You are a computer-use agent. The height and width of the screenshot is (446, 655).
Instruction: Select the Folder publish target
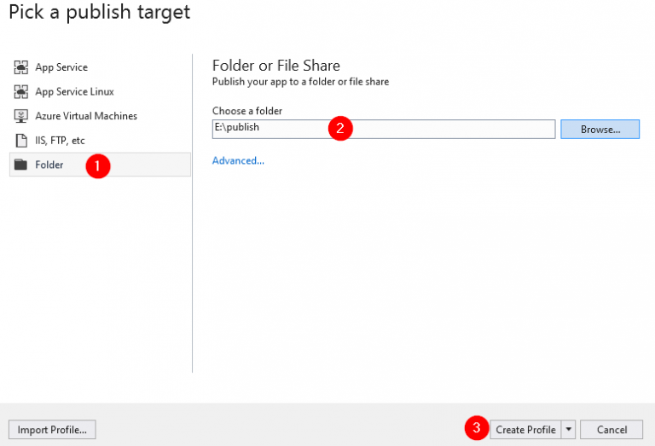pos(49,165)
